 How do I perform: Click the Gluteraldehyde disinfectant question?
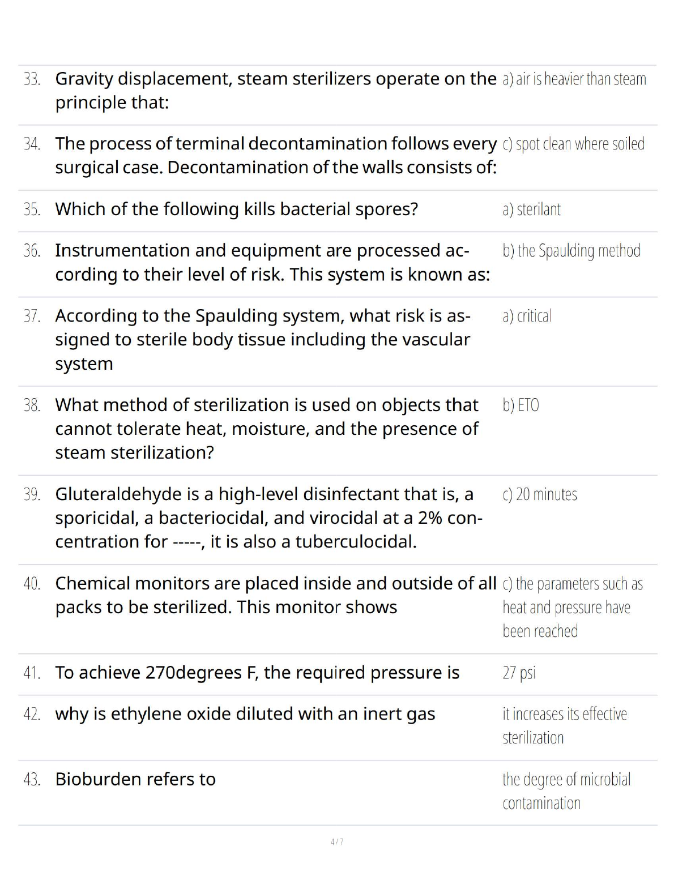(x=268, y=518)
